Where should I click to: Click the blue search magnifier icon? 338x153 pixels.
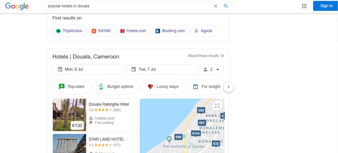pyautogui.click(x=226, y=6)
